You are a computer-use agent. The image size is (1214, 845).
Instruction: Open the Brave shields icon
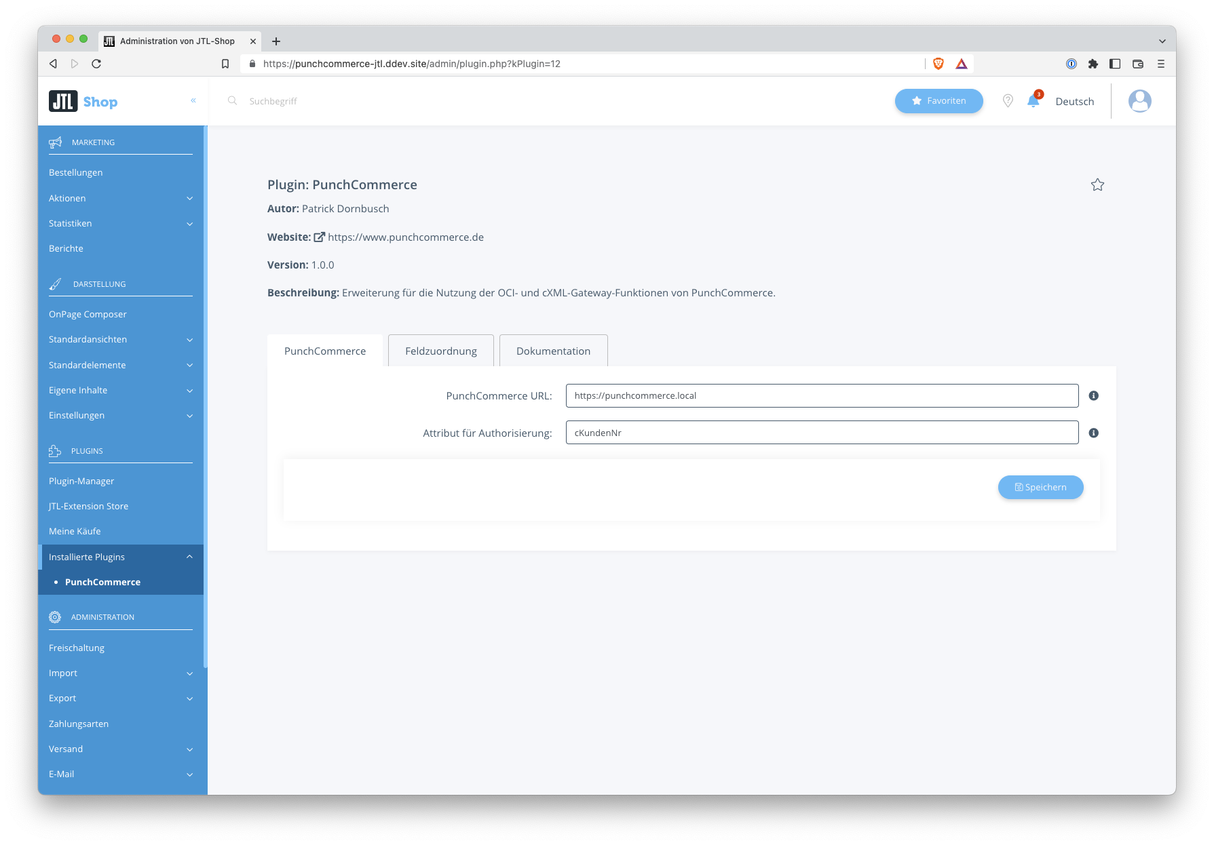pos(938,64)
